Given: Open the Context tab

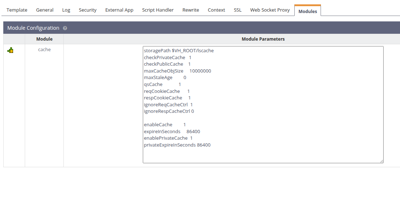Looking at the screenshot, I should click(216, 10).
